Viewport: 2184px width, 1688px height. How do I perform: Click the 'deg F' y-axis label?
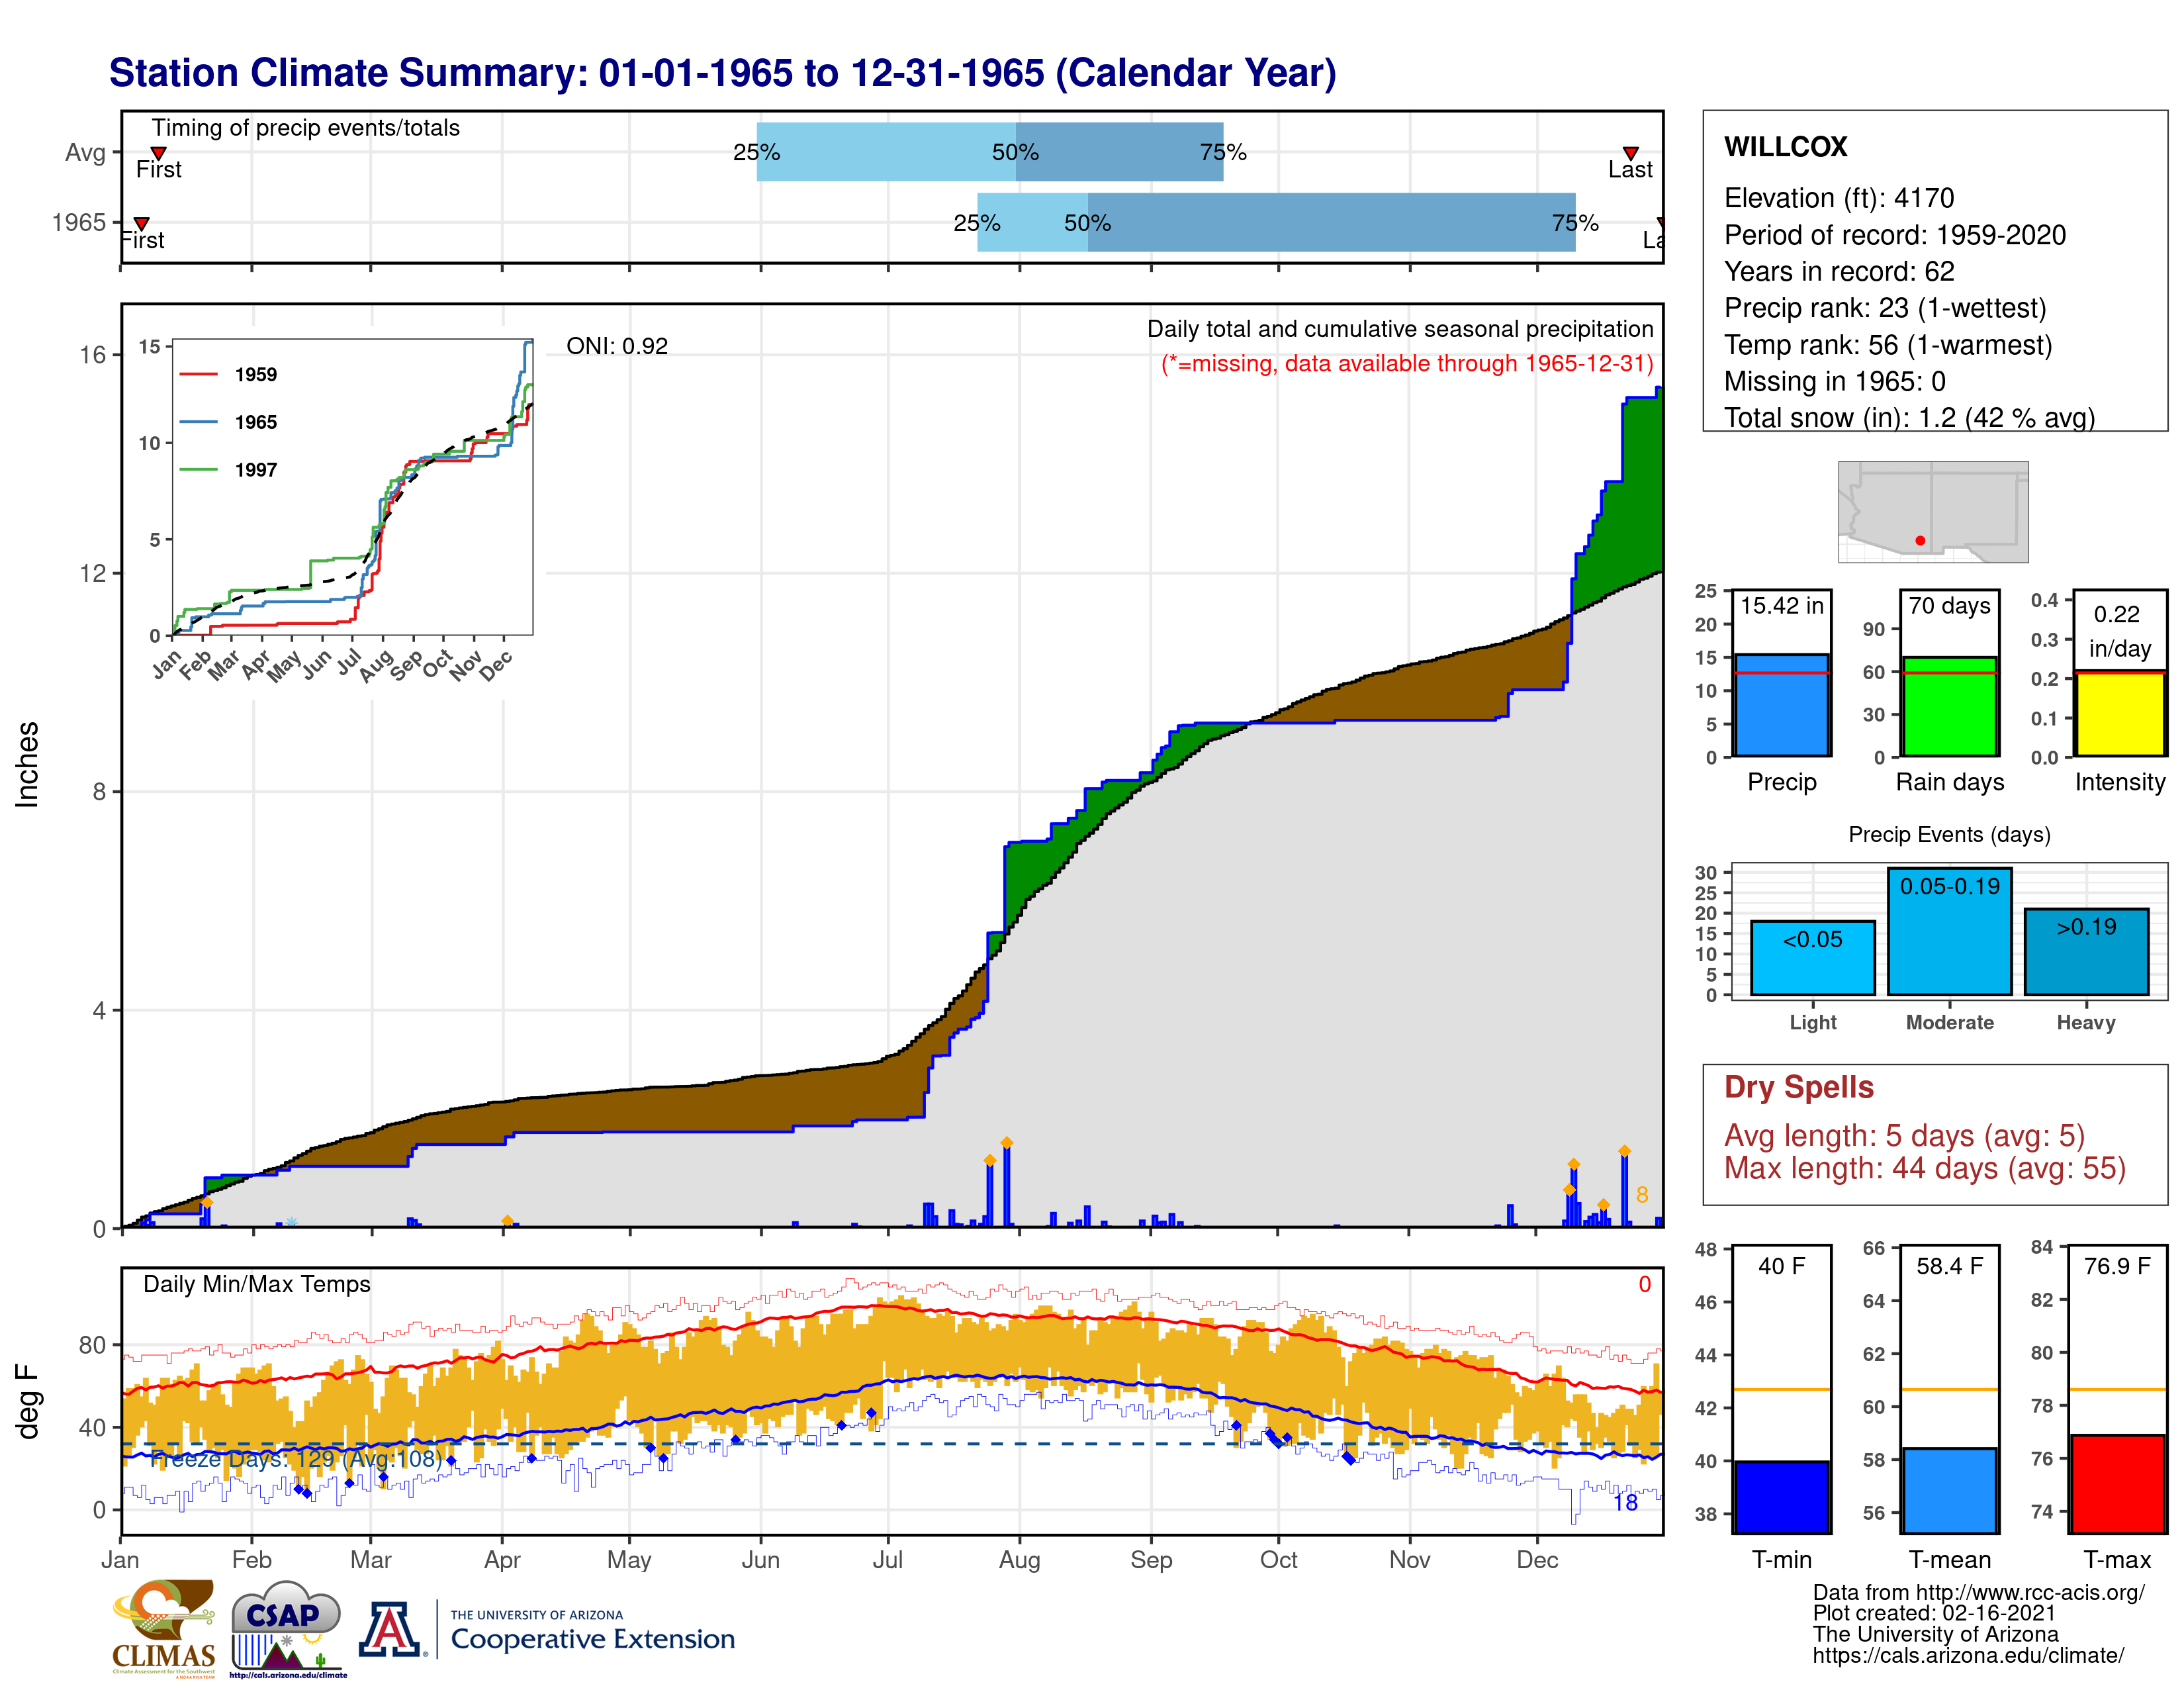pos(27,1402)
